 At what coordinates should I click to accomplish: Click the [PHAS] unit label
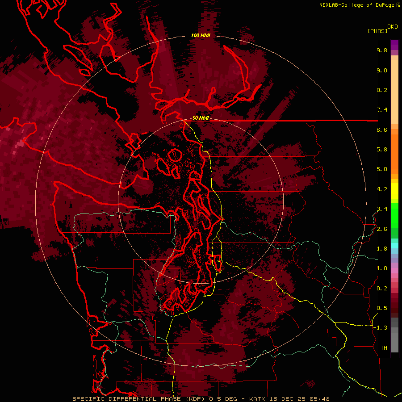pos(377,31)
